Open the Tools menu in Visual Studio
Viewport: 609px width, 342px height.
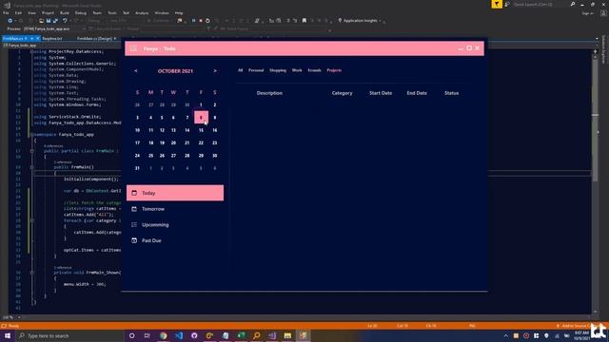pyautogui.click(x=112, y=12)
